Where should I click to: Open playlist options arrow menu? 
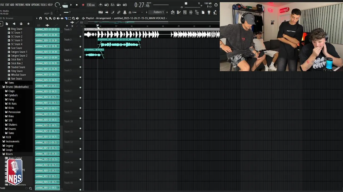coord(37,18)
